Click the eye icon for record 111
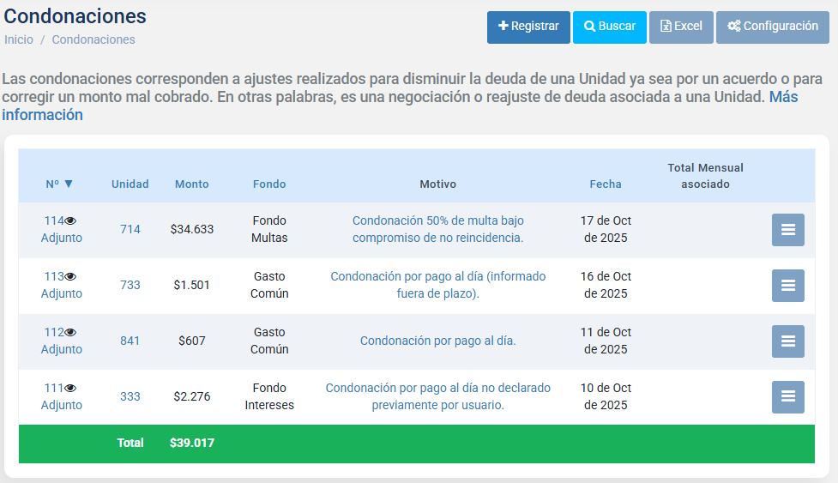This screenshot has width=838, height=483. (71, 389)
